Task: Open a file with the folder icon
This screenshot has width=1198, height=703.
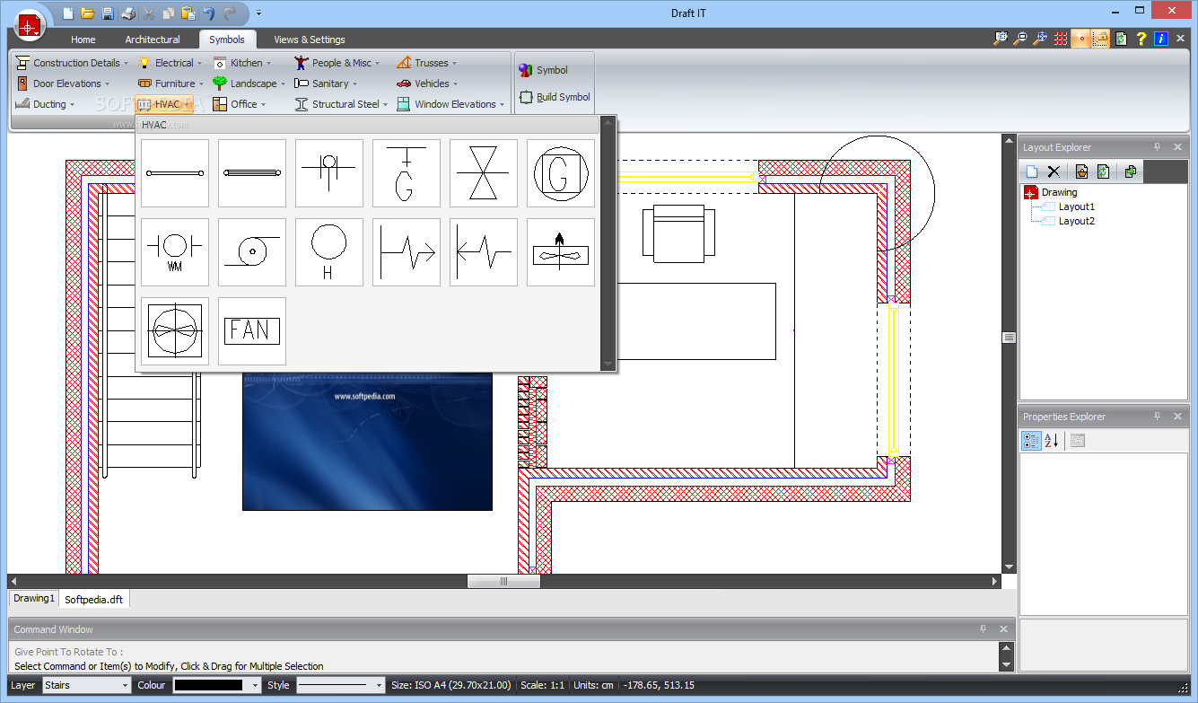Action: 87,13
